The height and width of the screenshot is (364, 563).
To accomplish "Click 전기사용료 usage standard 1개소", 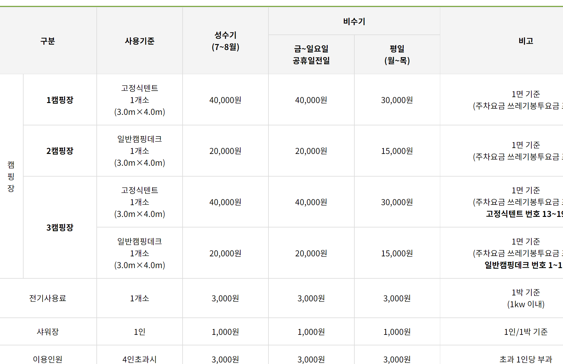I will pos(140,298).
